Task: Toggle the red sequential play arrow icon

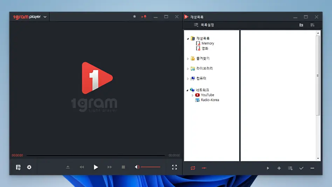Action: pyautogui.click(x=204, y=168)
